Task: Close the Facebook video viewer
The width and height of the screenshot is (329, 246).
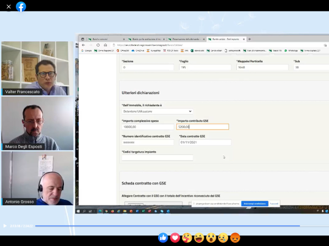Action: (x=9, y=7)
